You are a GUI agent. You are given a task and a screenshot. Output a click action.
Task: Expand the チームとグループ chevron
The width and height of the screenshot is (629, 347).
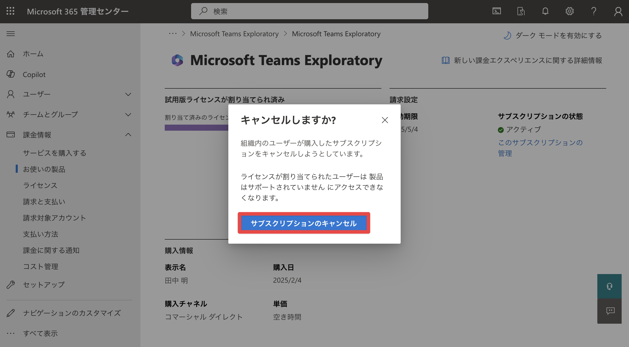[128, 114]
